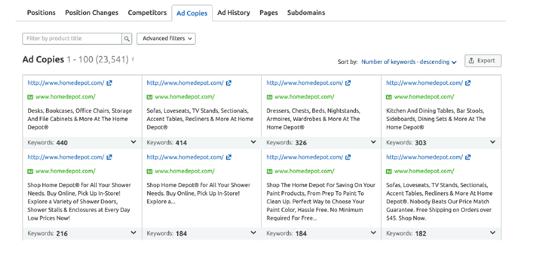Open external link icon for the 440 keywords ad
Viewport: 536px width, 263px height.
[109, 83]
